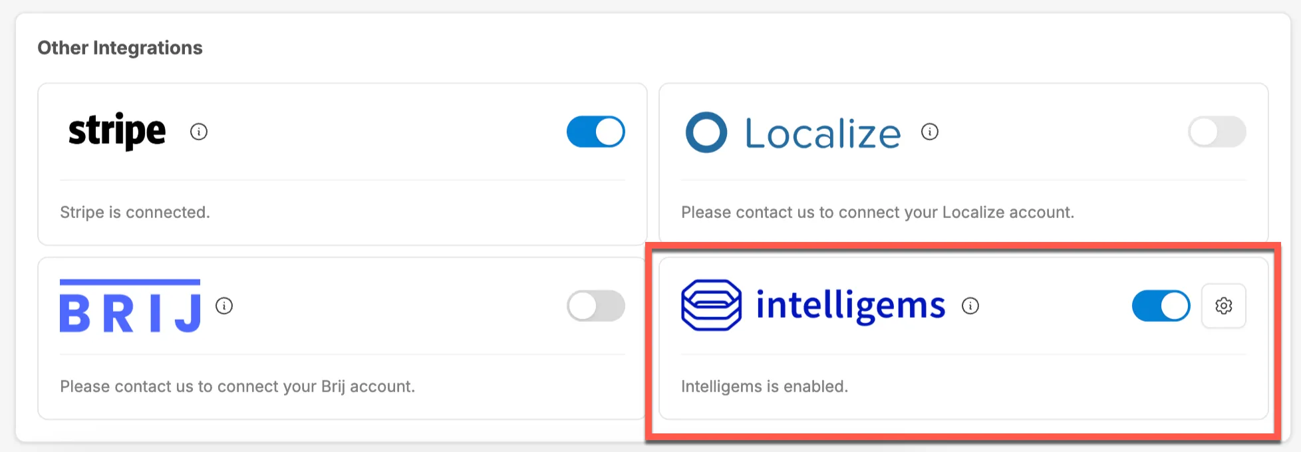This screenshot has width=1301, height=452.
Task: Click the info icon beside Localize
Action: click(930, 132)
